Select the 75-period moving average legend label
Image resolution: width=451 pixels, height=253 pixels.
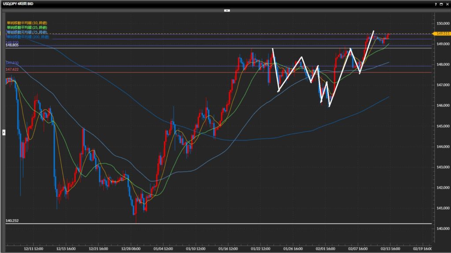coord(27,33)
